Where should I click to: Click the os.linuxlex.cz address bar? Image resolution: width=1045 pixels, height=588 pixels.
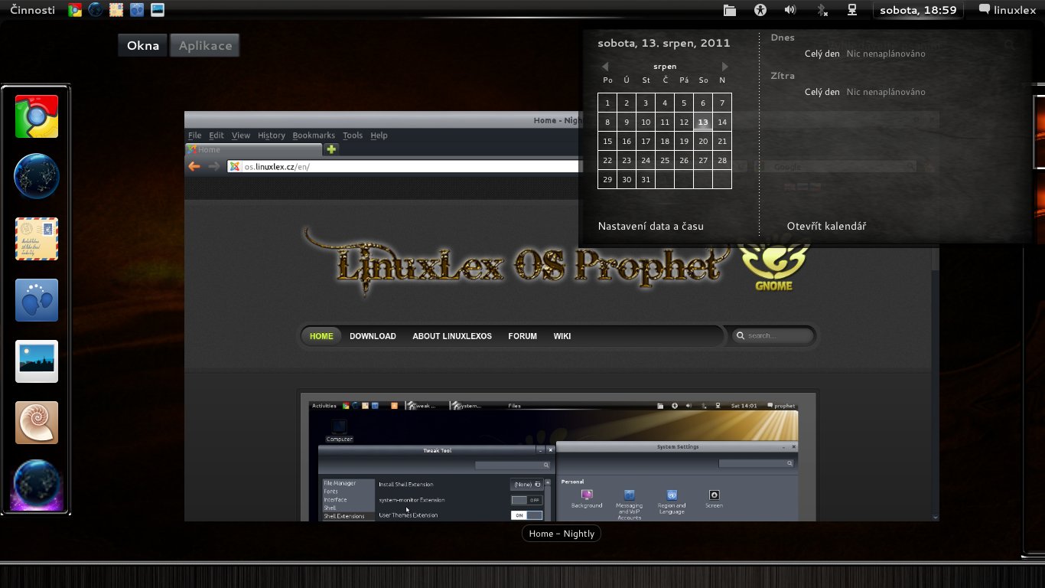pos(403,166)
